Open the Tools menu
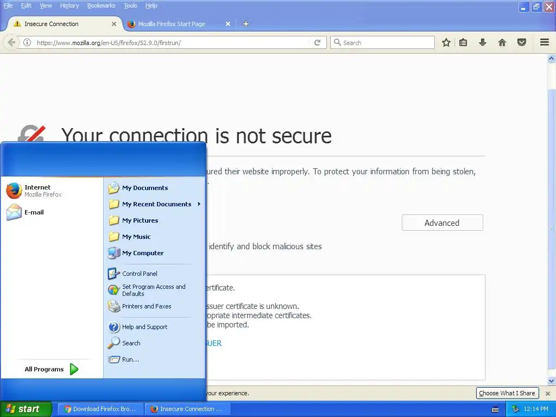This screenshot has height=417, width=556. pyautogui.click(x=130, y=5)
